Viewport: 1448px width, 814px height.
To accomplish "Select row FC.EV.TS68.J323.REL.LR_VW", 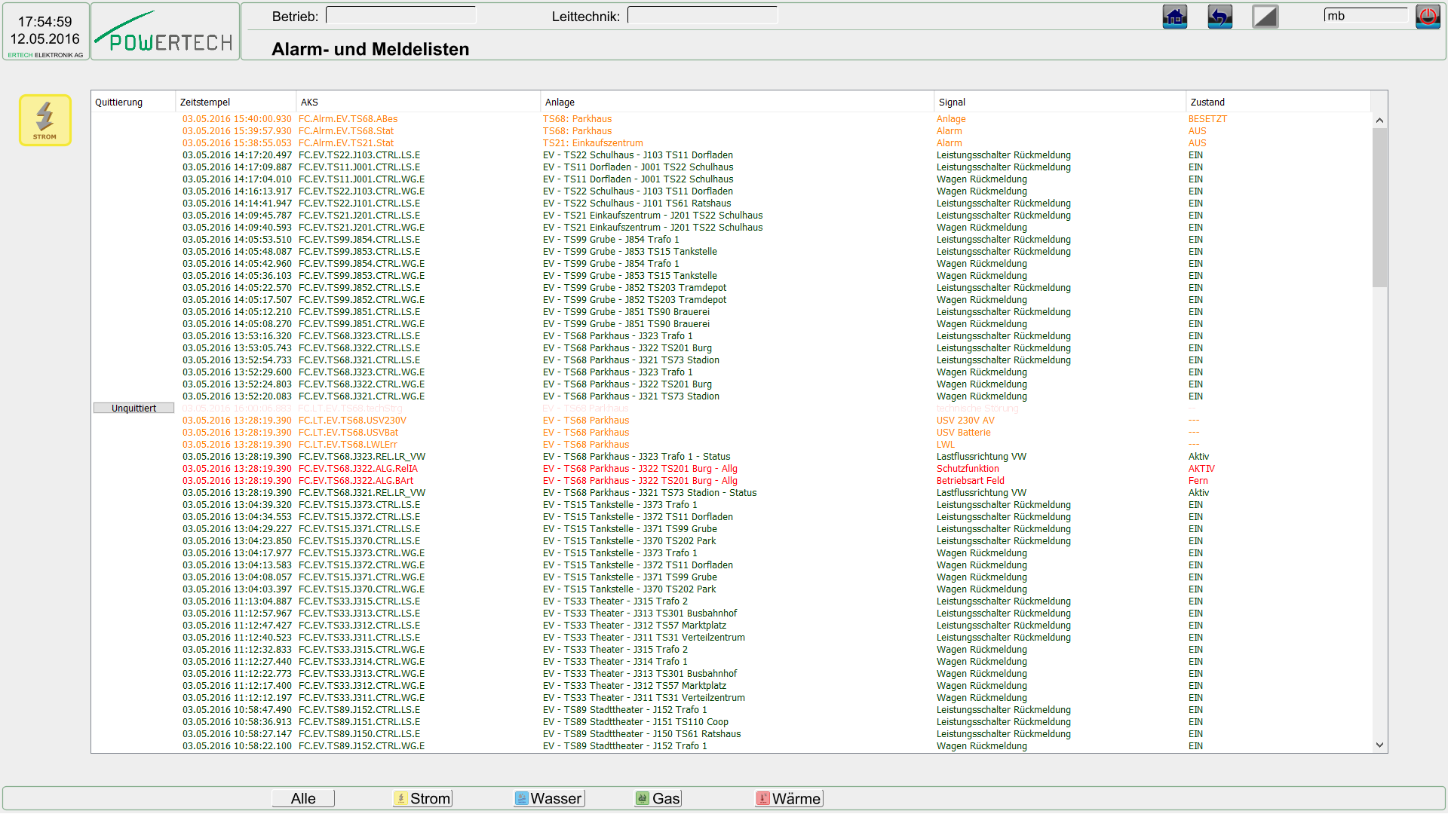I will 732,457.
